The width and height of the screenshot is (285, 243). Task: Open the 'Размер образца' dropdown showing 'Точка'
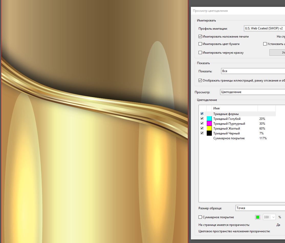[x=260, y=208]
